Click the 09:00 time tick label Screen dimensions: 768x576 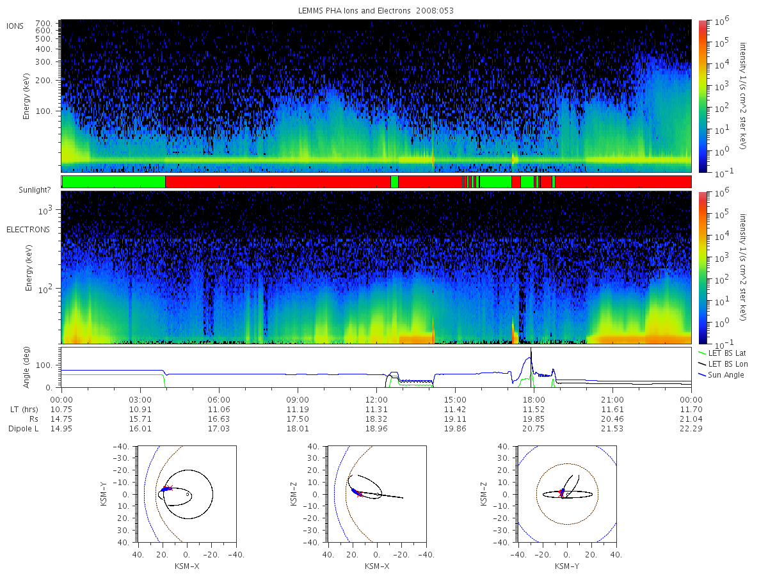pos(298,399)
